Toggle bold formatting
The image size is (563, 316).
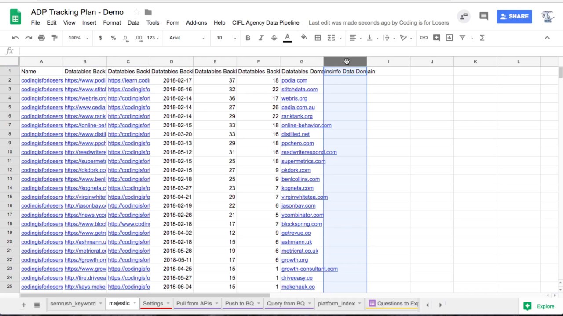click(x=248, y=38)
